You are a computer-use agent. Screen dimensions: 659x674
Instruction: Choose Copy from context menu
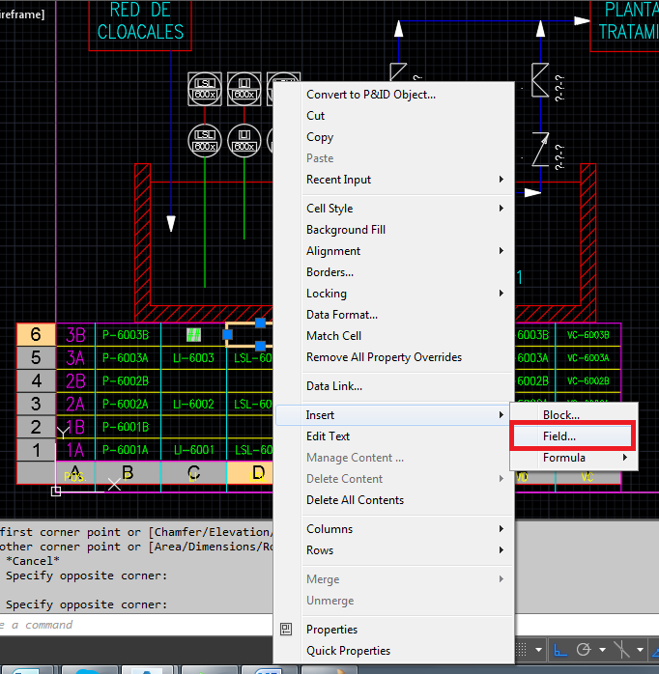click(394, 137)
